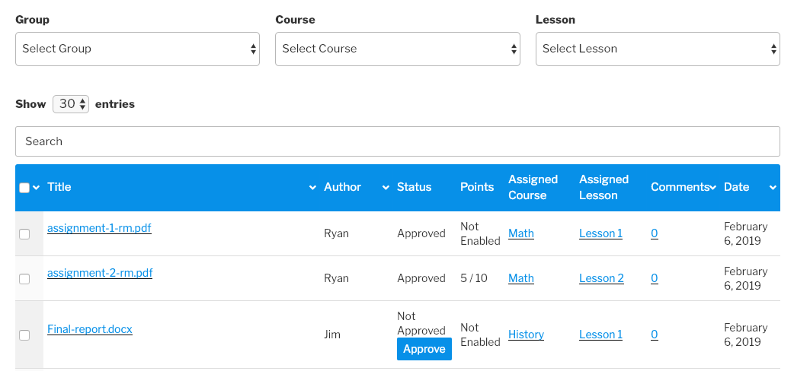Screen dimensions: 794x371
Task: Select the assignment-2-rm.pdf row checkbox
Action: click(x=24, y=279)
